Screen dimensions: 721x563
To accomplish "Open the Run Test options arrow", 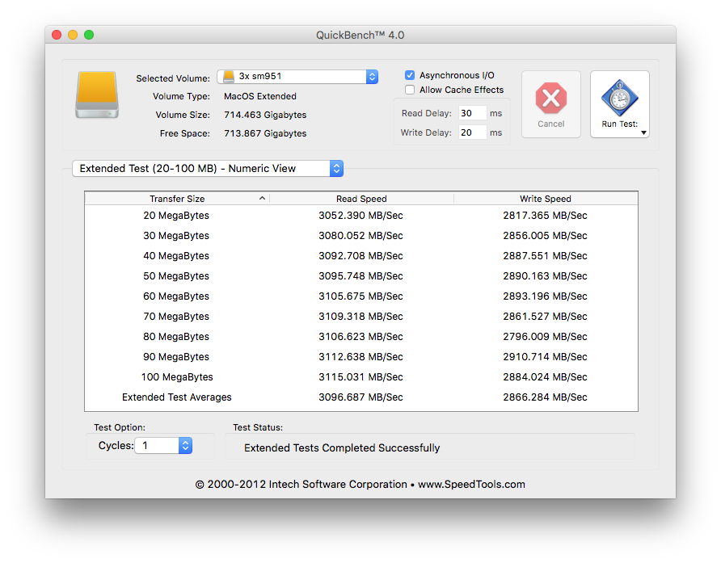I will click(643, 132).
